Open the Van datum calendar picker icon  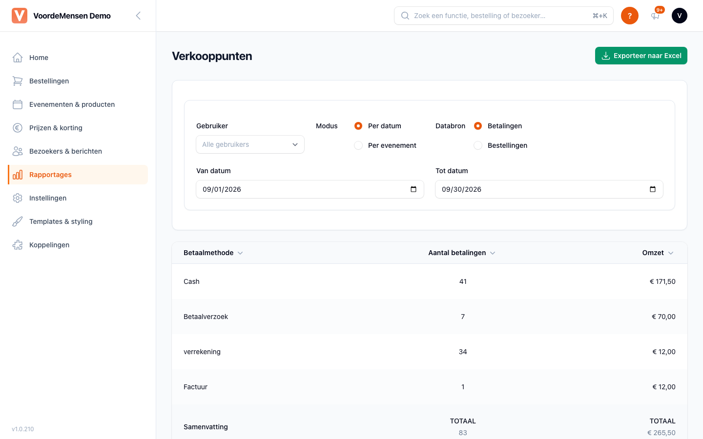point(414,189)
